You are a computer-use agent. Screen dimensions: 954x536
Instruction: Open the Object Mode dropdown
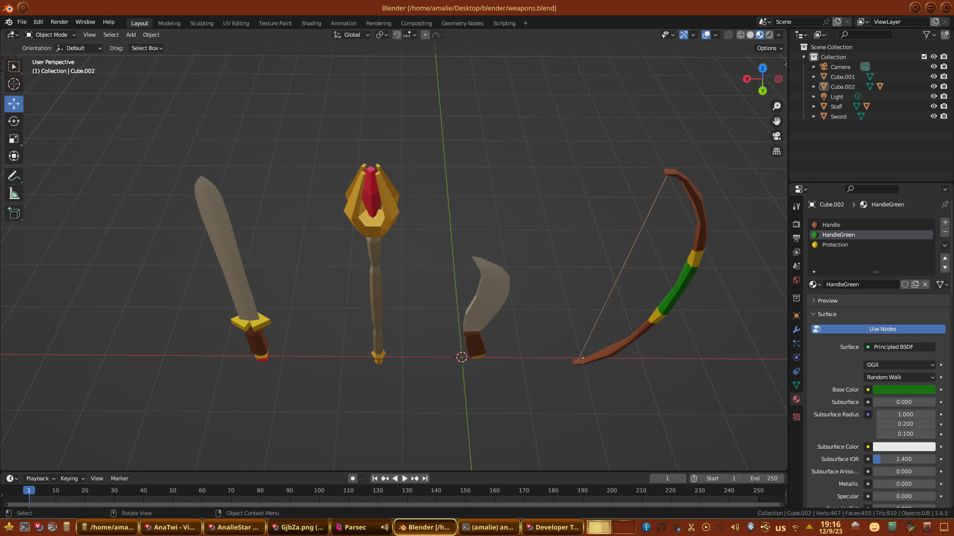tap(51, 35)
